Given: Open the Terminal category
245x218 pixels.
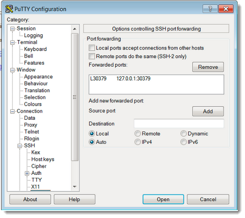Looking at the screenshot, I should (28, 43).
